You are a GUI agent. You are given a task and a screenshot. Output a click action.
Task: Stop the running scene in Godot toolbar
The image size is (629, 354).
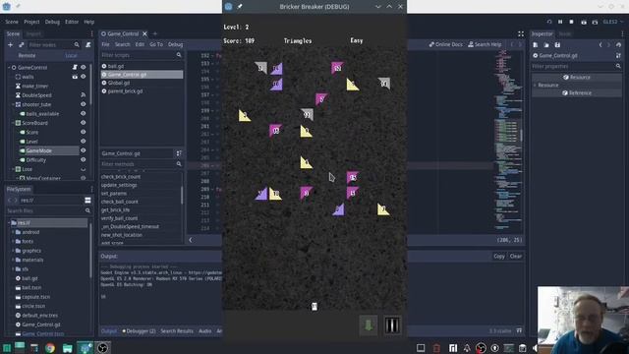point(571,22)
